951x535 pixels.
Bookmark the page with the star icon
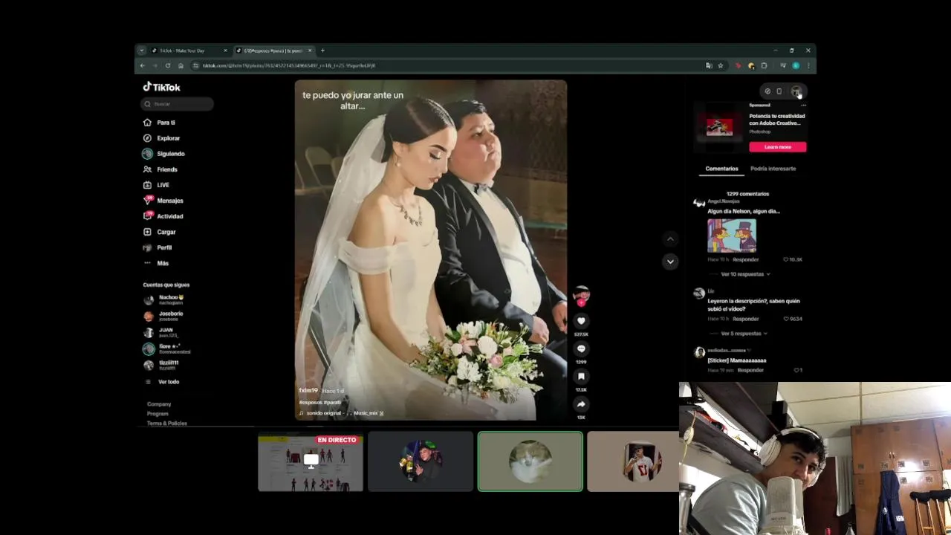[720, 65]
